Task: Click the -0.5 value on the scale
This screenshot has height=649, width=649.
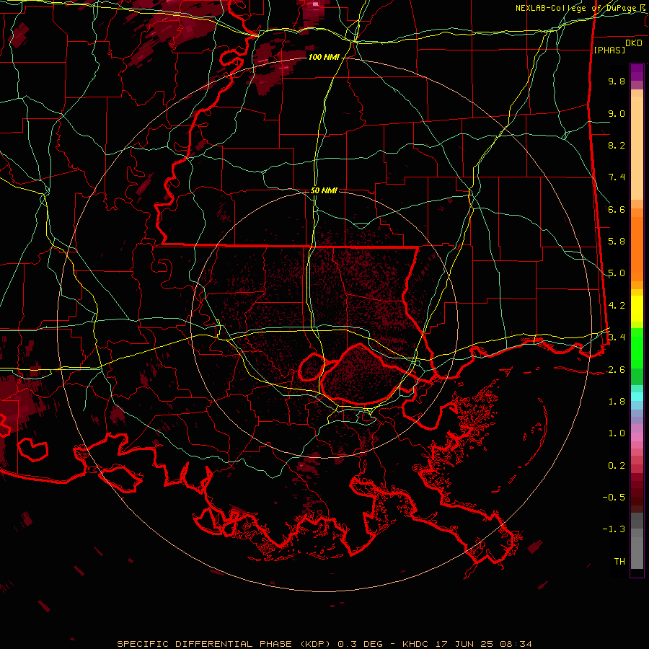Action: tap(614, 498)
